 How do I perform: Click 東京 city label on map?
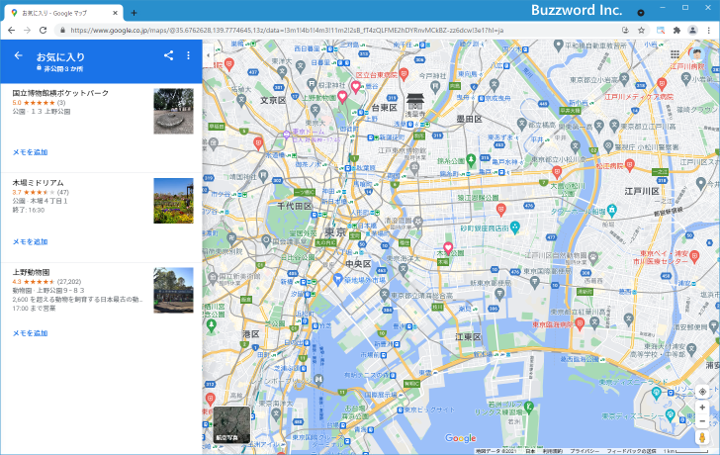coord(335,231)
